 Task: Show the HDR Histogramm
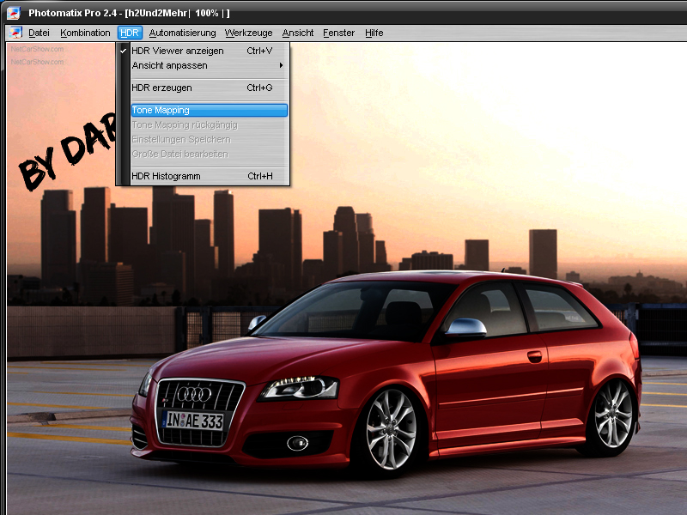point(166,176)
